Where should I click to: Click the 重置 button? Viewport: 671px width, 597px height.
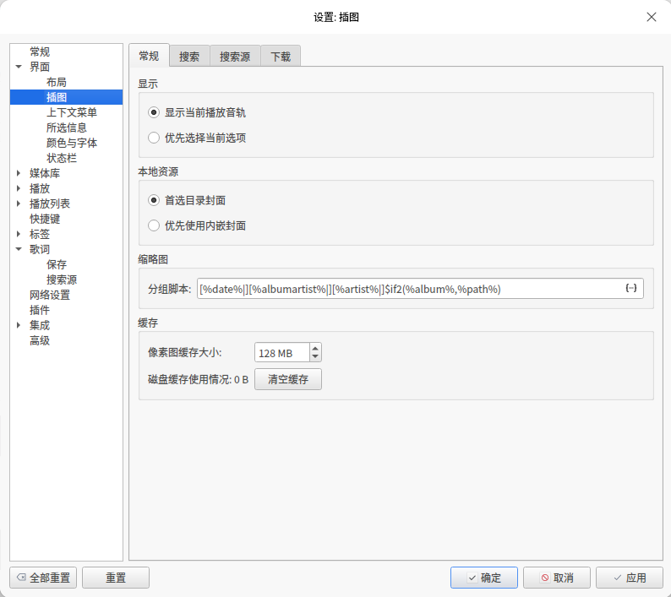pyautogui.click(x=116, y=578)
